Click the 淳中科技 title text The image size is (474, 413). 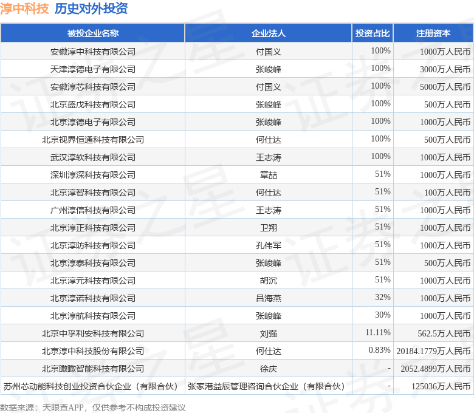click(24, 8)
